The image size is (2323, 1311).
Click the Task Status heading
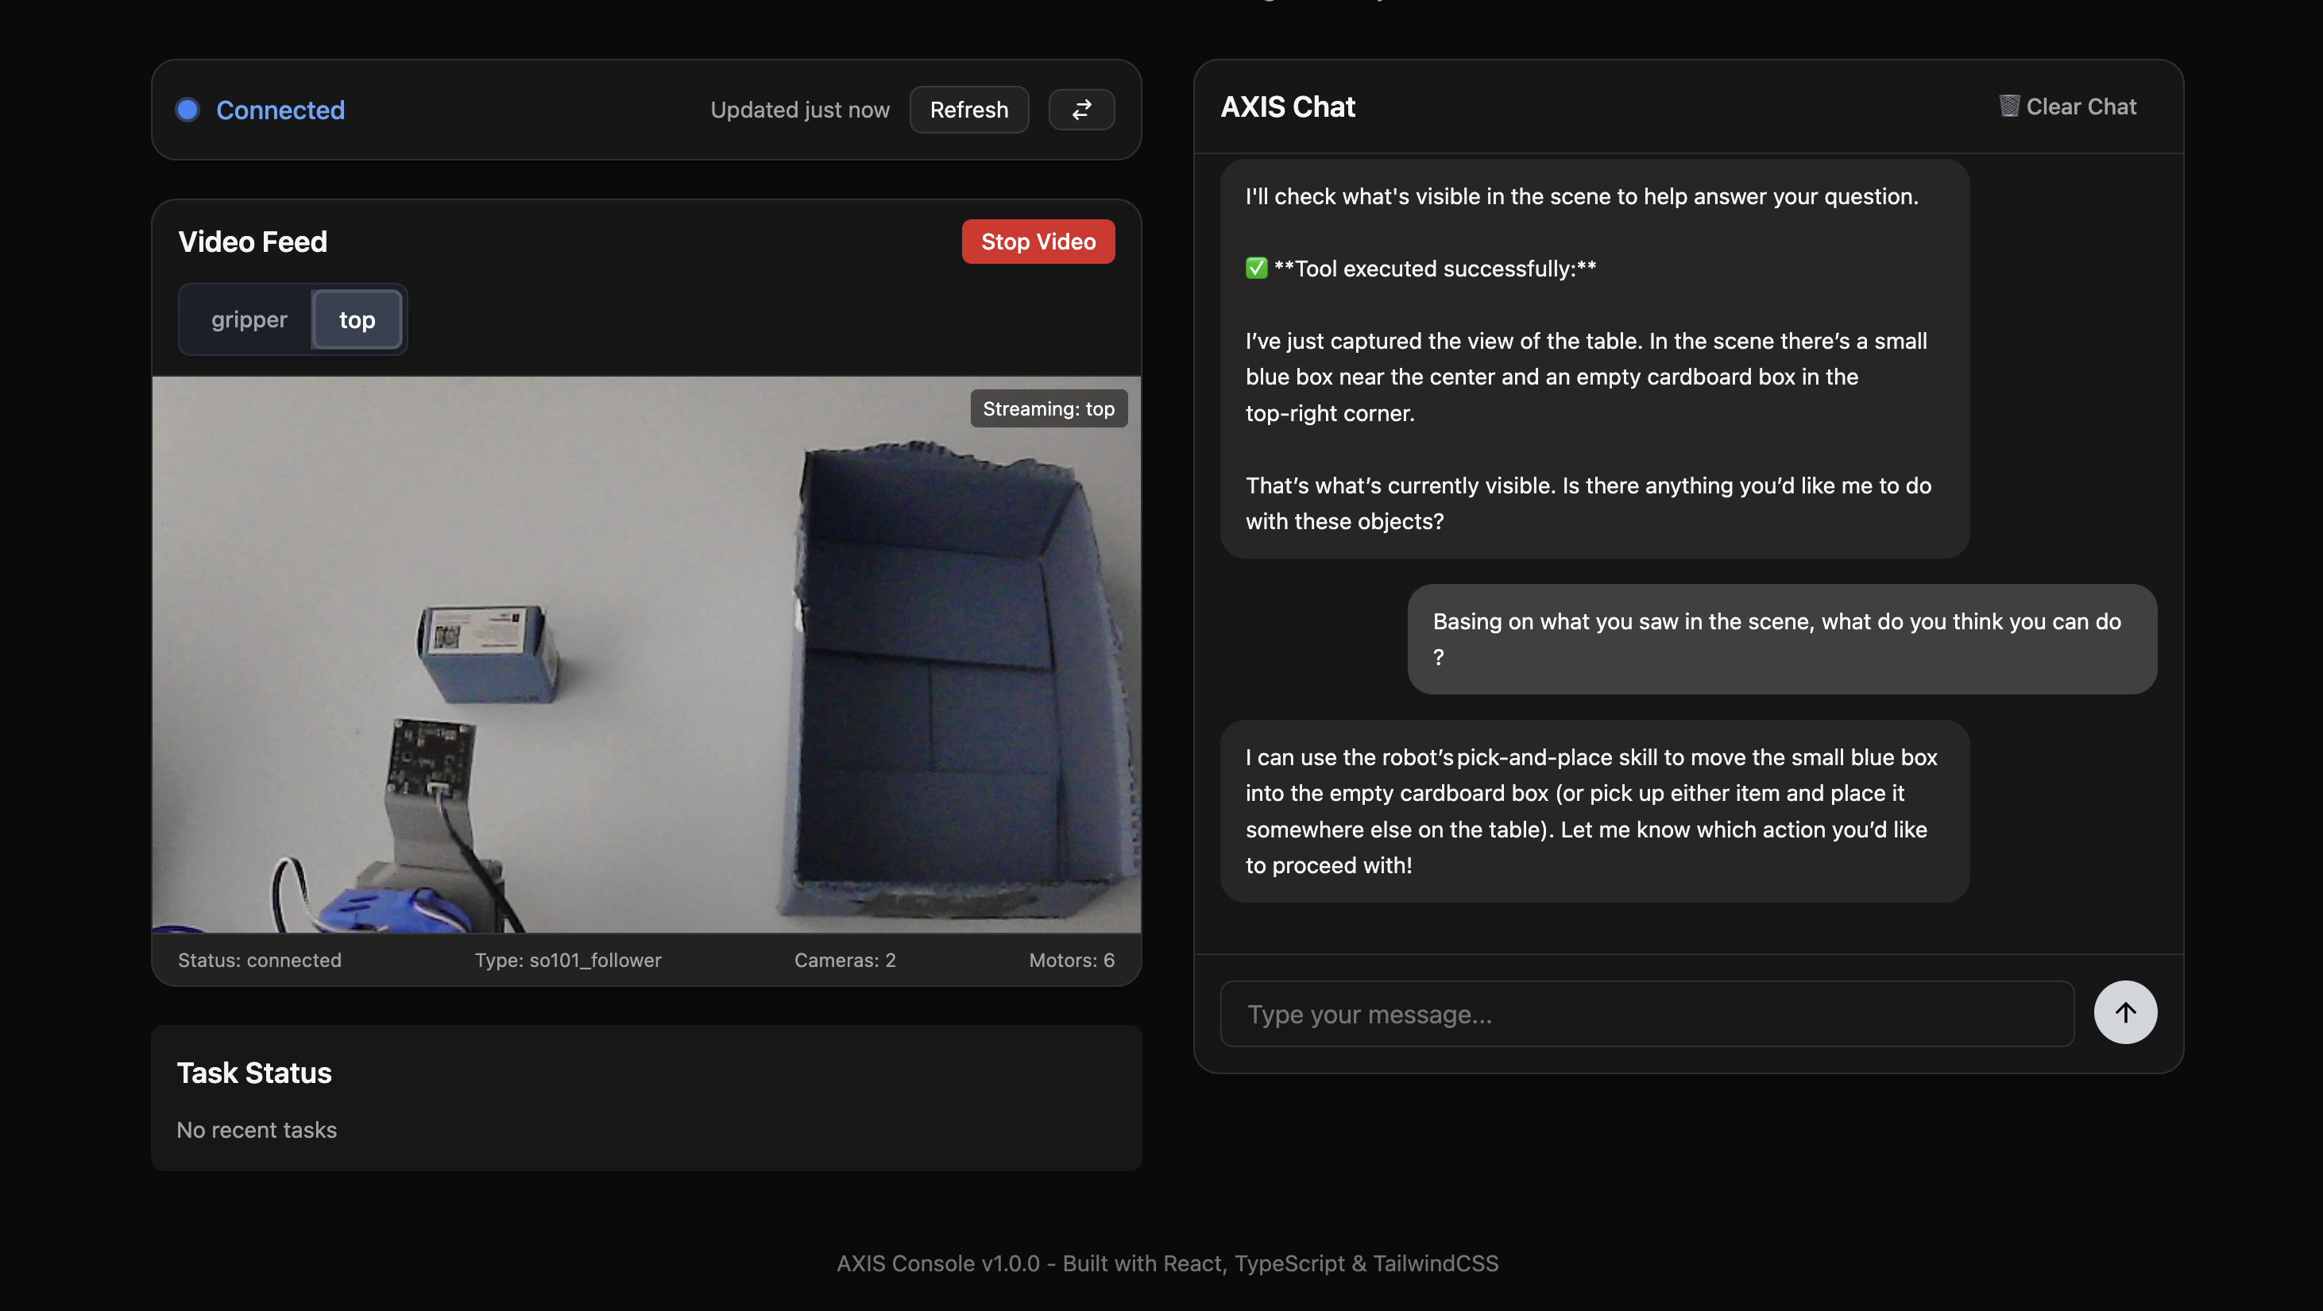[254, 1072]
